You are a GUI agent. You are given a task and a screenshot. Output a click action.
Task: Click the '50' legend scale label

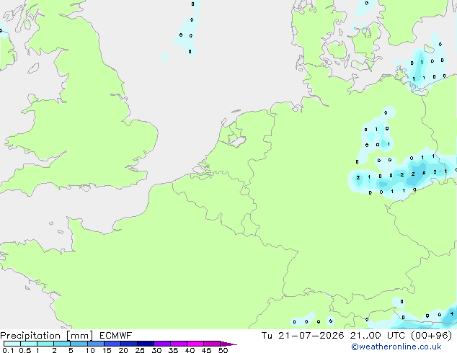[223, 350]
